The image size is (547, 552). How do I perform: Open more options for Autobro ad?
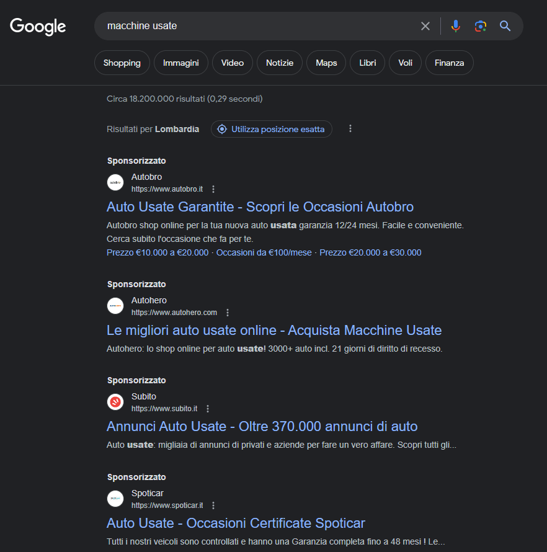pos(213,189)
